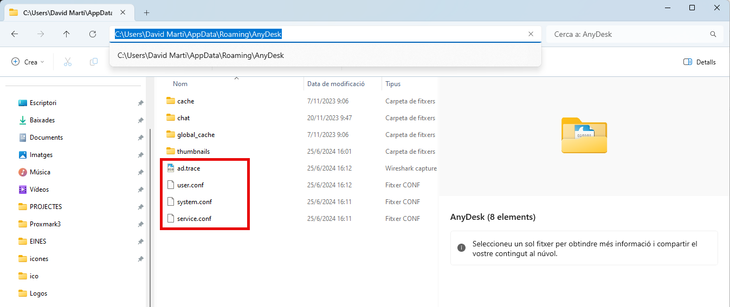This screenshot has width=730, height=307.
Task: Open the Crea (New) dropdown
Action: (x=28, y=62)
